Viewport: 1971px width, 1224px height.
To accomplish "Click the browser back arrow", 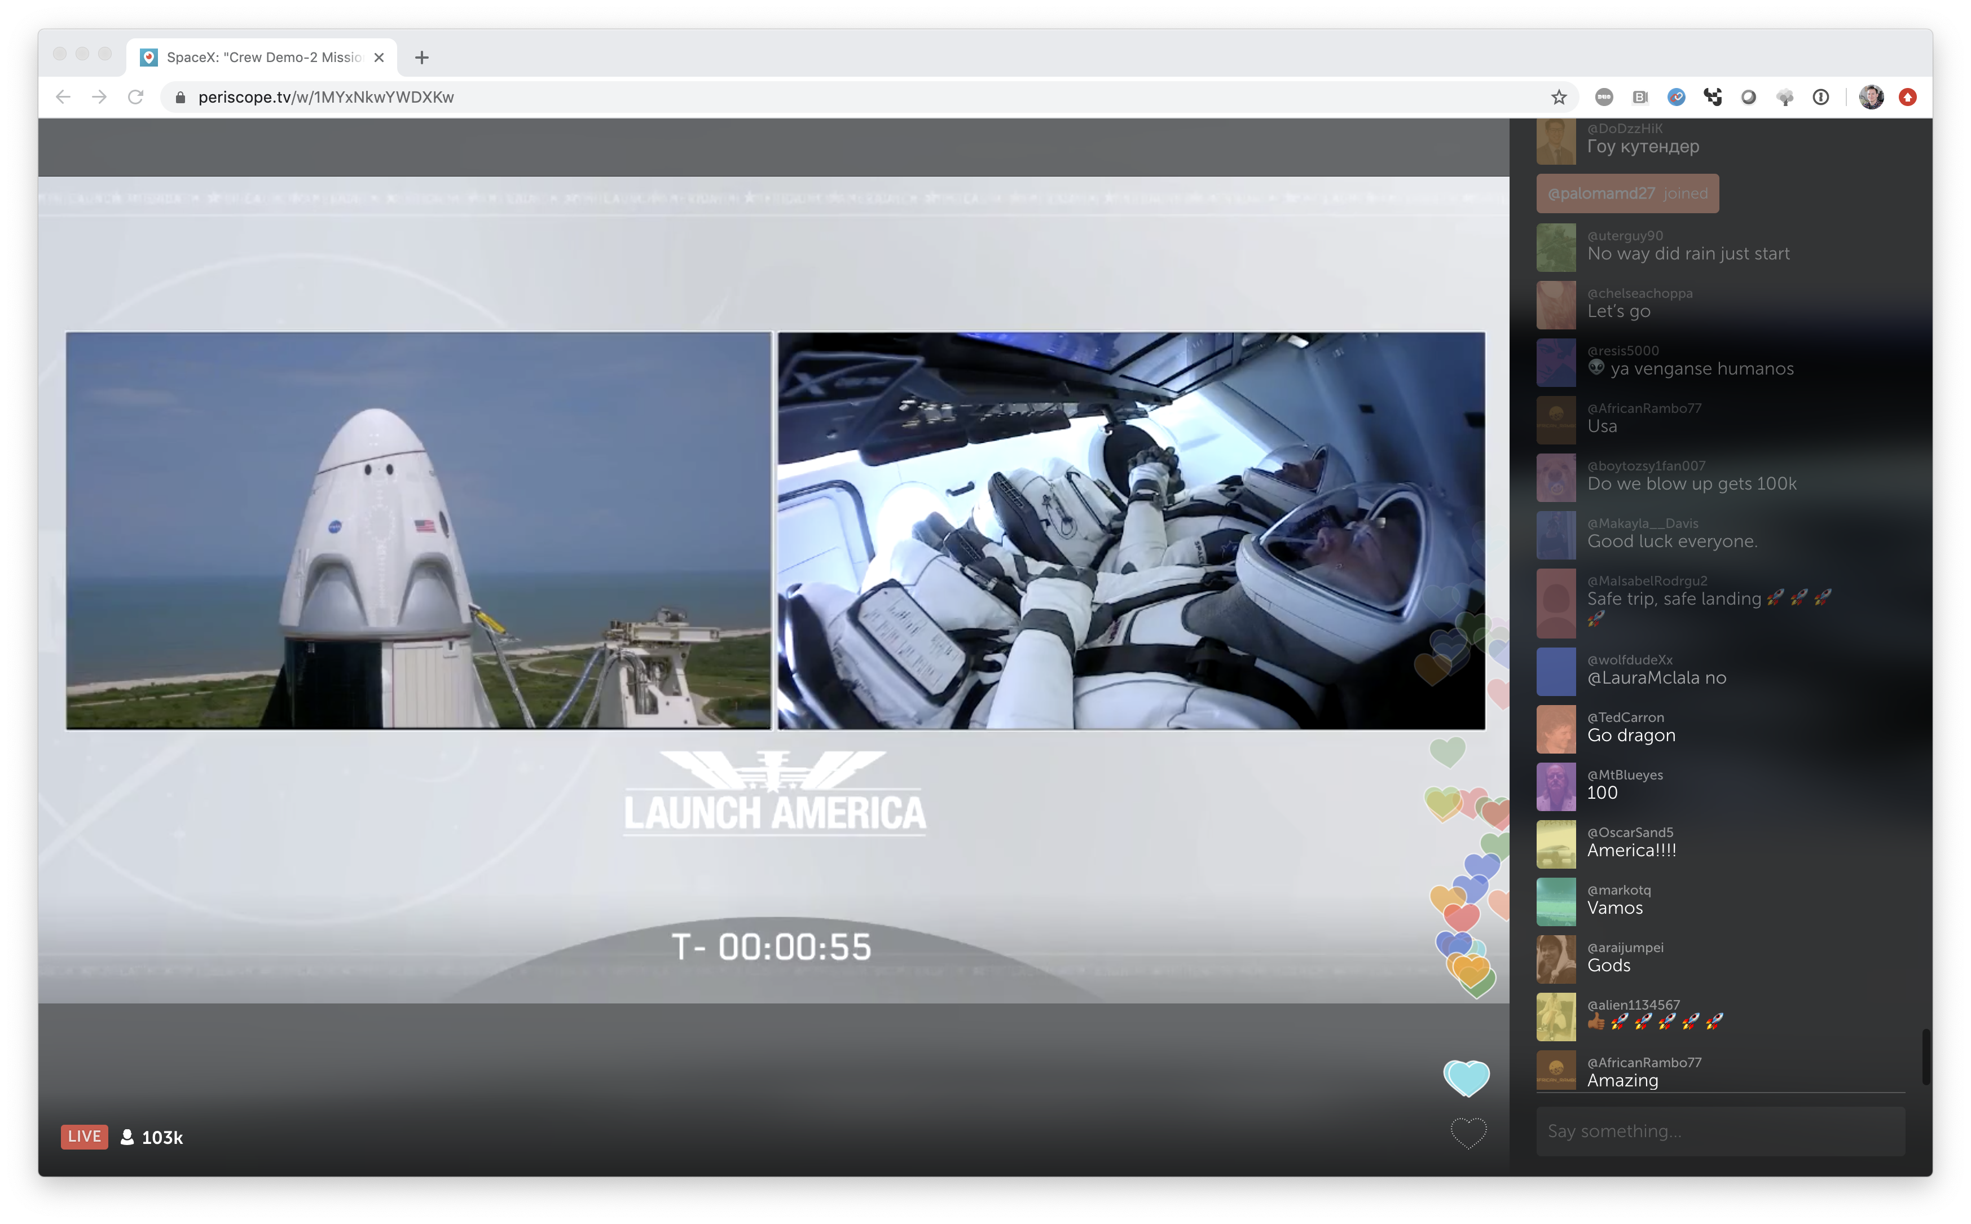I will (x=63, y=97).
